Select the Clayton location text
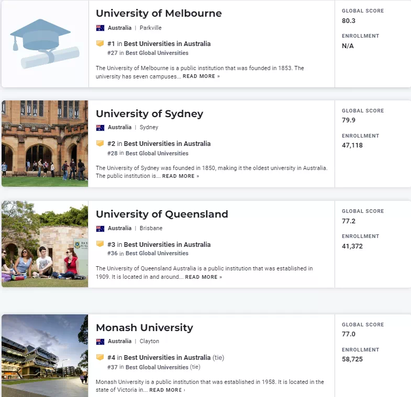This screenshot has height=397, width=411. (149, 341)
